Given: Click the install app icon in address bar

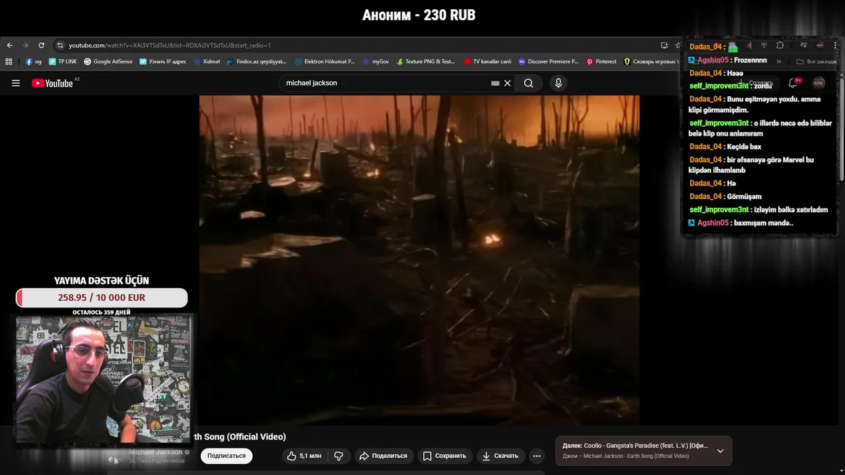Looking at the screenshot, I should point(664,46).
